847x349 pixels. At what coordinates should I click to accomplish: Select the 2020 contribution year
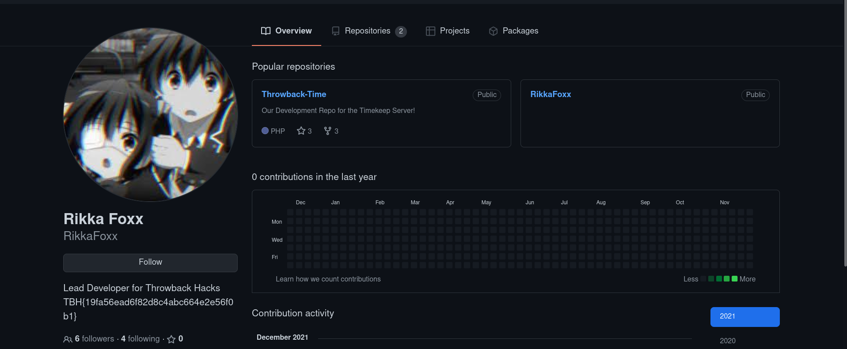tap(728, 341)
